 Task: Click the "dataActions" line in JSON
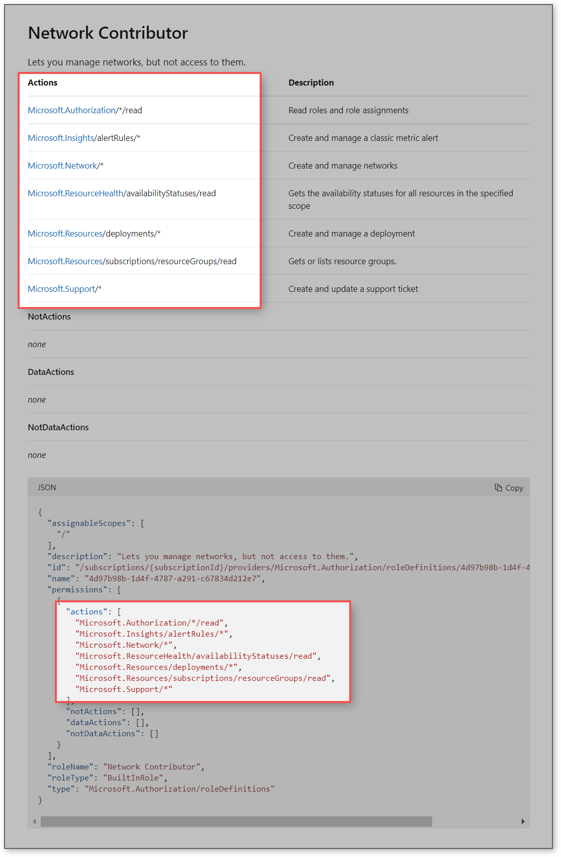coord(108,723)
